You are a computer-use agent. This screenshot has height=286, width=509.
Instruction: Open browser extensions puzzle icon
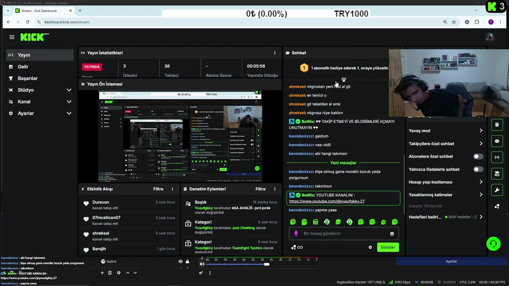(477, 22)
